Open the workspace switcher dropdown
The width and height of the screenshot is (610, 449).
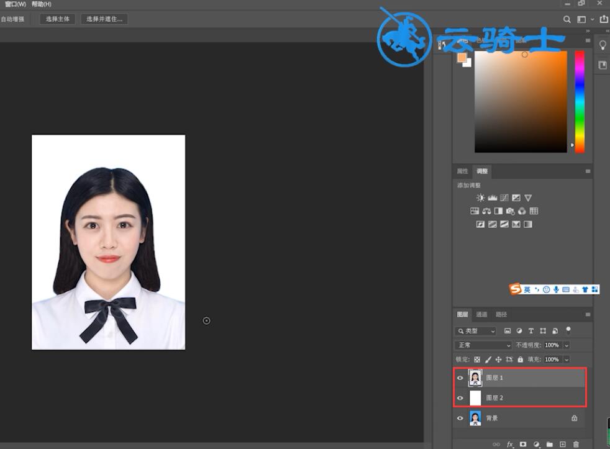pos(585,19)
